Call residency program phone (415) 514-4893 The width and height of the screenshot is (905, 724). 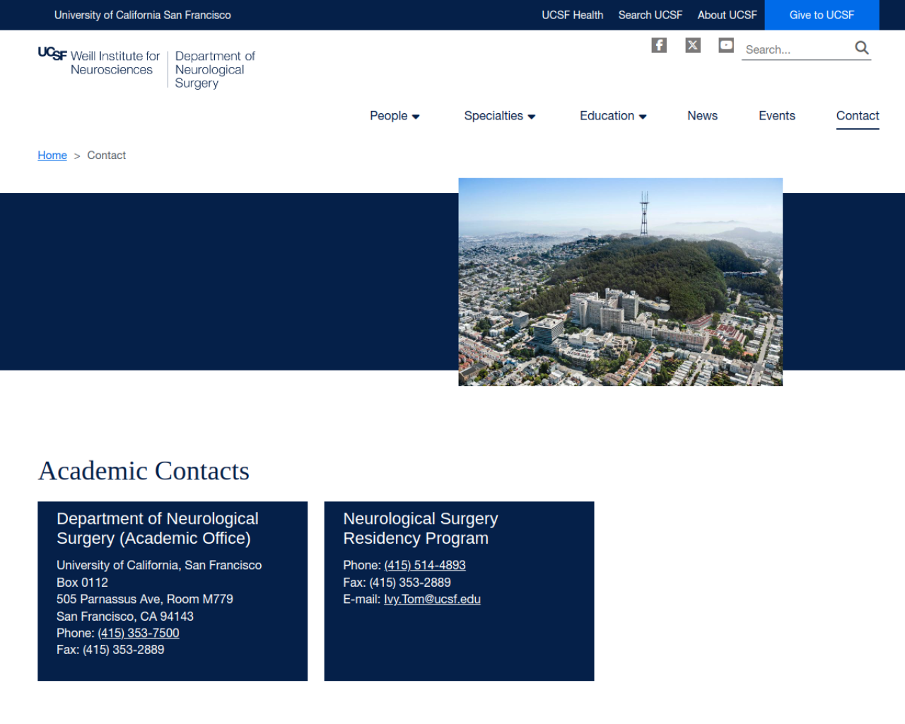(x=425, y=565)
